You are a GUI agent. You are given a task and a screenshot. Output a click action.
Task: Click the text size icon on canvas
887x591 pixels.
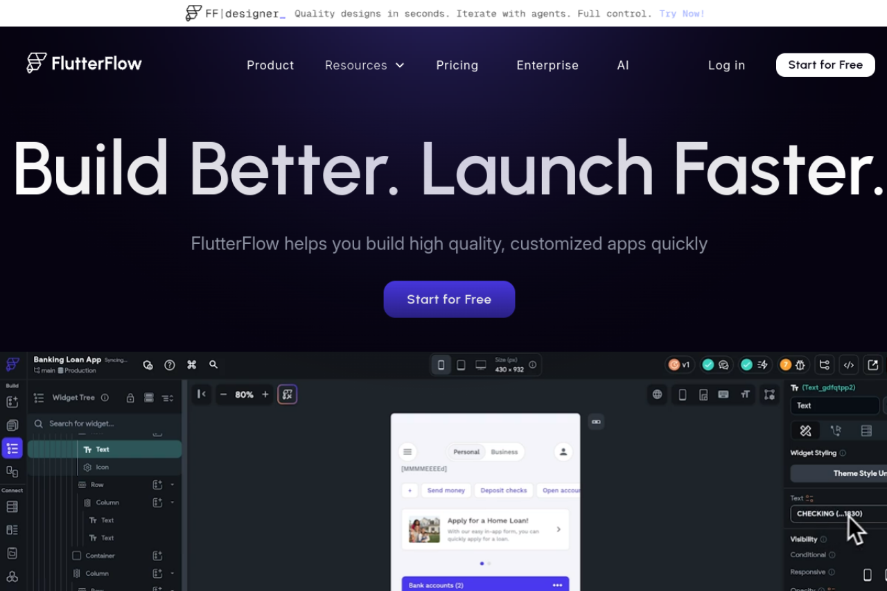pyautogui.click(x=745, y=394)
